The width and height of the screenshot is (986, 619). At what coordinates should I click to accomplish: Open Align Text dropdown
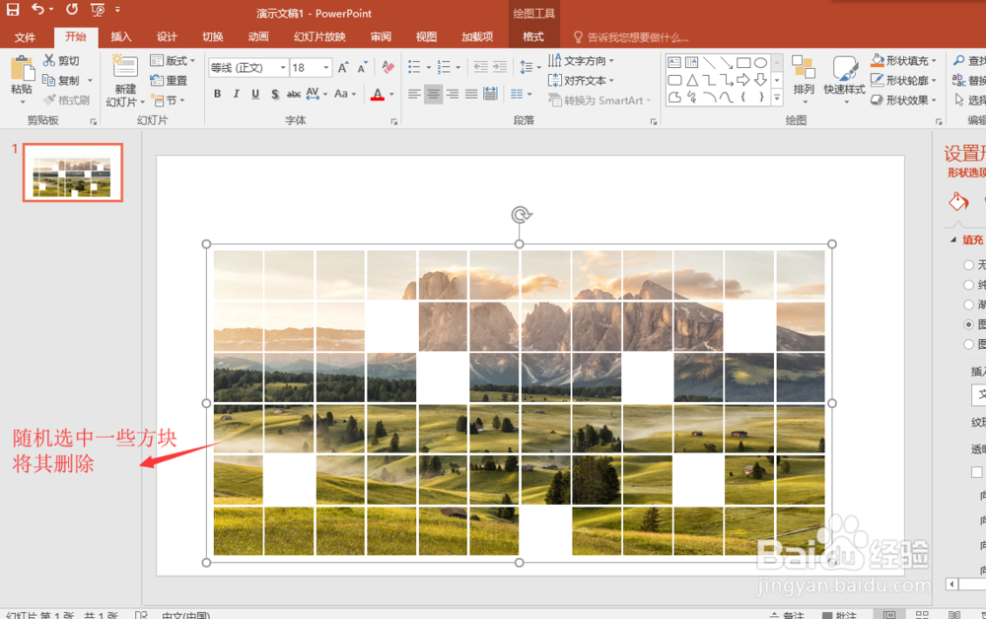[581, 81]
